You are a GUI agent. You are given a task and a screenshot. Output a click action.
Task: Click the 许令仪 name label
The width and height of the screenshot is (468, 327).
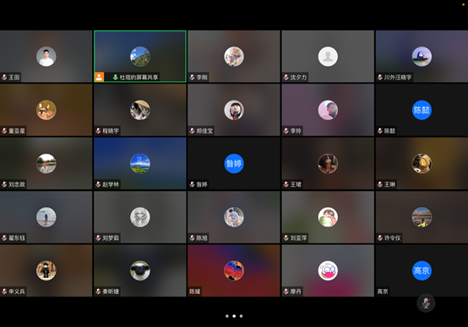pyautogui.click(x=393, y=238)
